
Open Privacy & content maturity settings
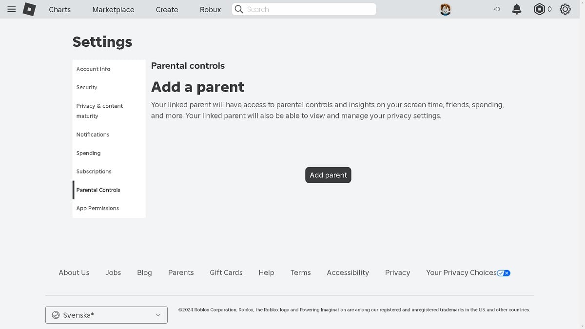99,111
